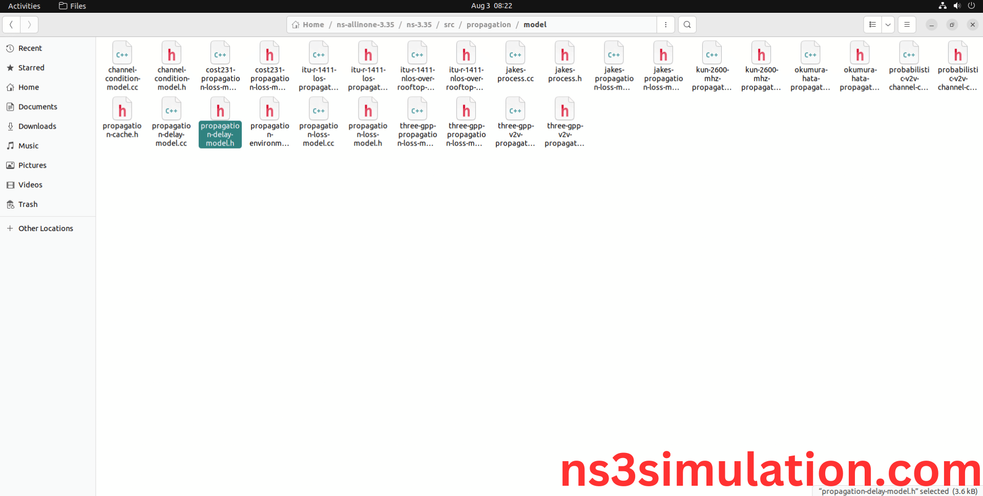Select the propagation-cache.h file icon
The width and height of the screenshot is (983, 496).
[x=122, y=110]
